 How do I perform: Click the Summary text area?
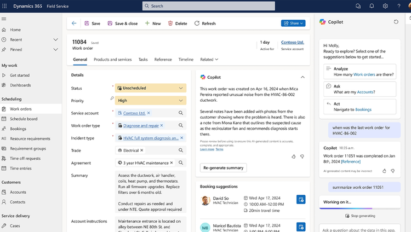pos(151,192)
